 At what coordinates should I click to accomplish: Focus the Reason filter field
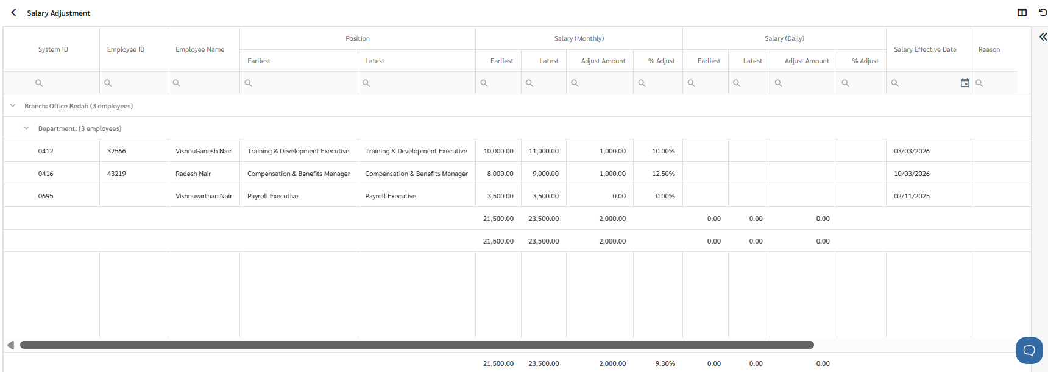994,83
